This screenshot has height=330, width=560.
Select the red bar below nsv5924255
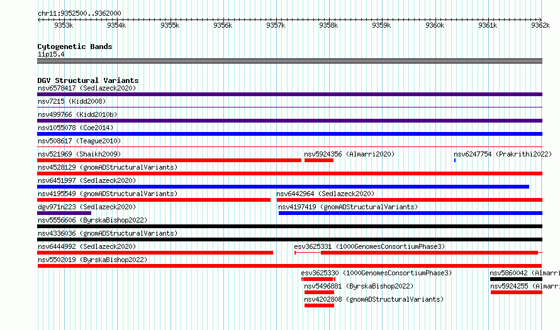[517, 292]
